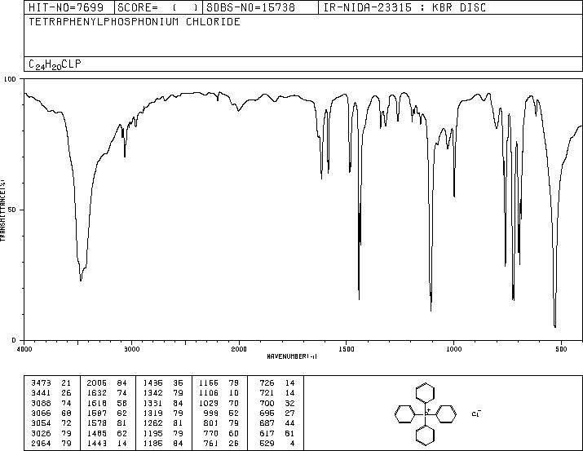The image size is (583, 451).
Task: Click the 2000 wavenumber axis label
Action: click(239, 349)
